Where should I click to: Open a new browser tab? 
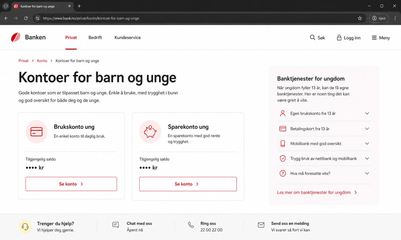pyautogui.click(x=79, y=6)
